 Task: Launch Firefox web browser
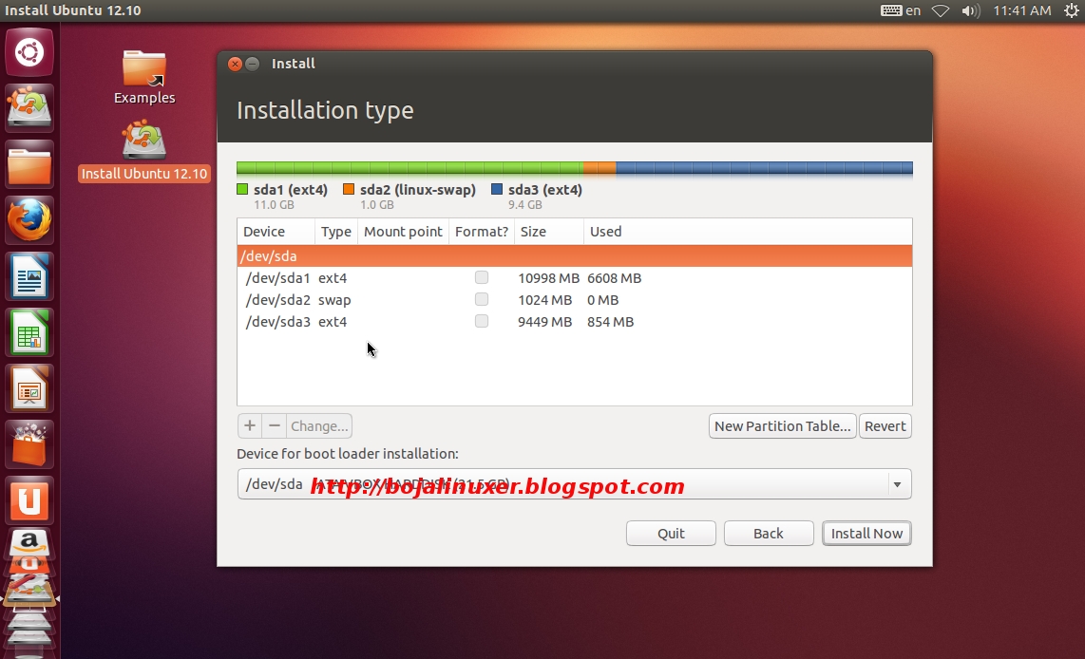(29, 220)
